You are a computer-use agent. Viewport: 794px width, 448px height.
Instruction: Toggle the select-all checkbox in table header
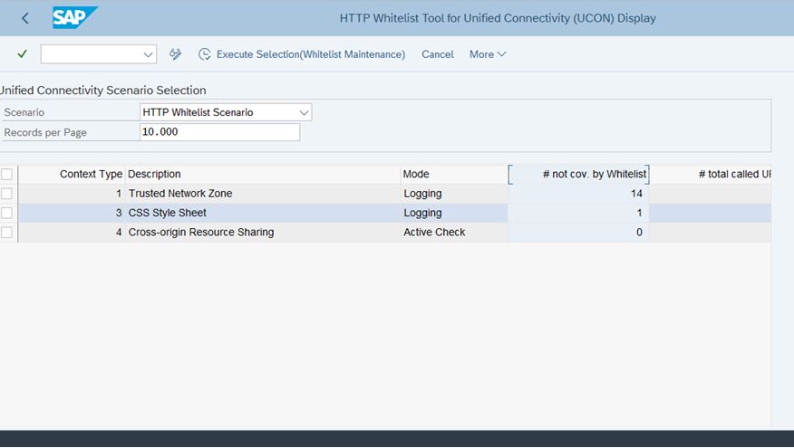(6, 175)
